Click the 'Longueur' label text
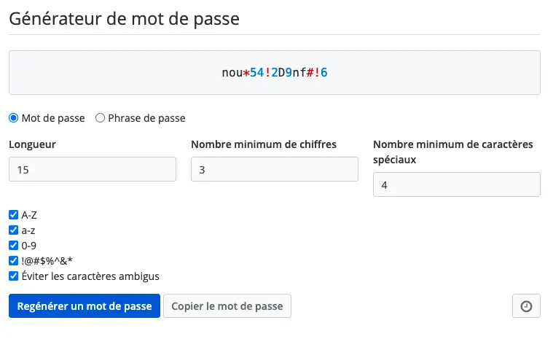 [33, 144]
